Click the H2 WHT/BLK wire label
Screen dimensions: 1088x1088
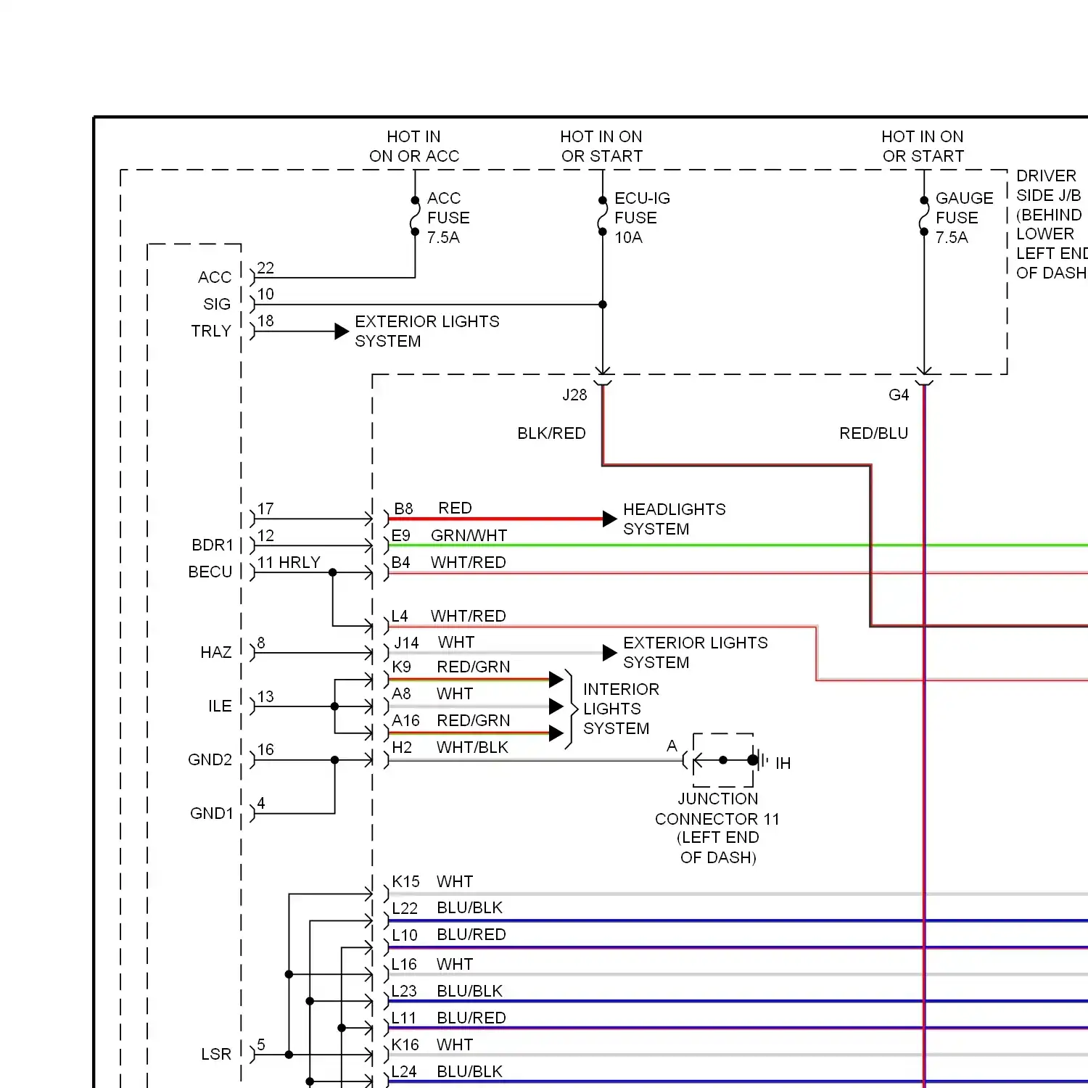click(450, 747)
